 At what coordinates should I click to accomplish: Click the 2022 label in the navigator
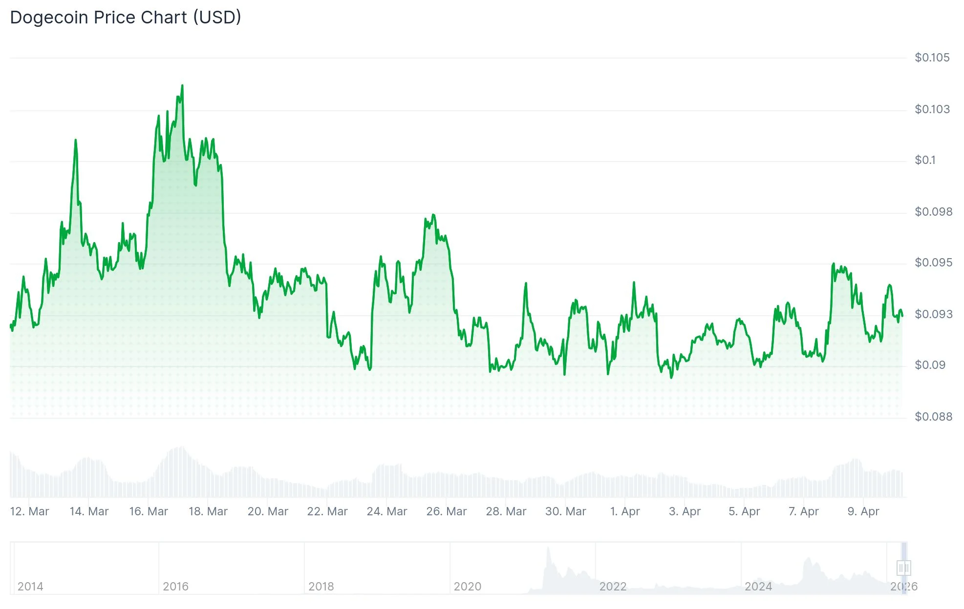click(x=613, y=586)
